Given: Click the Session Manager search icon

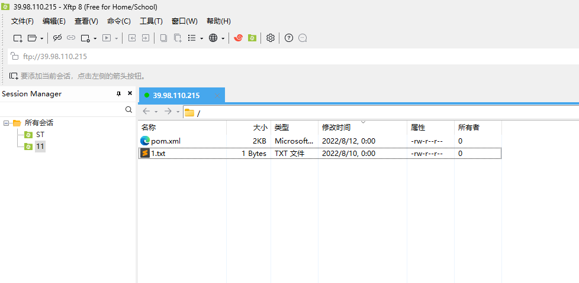Looking at the screenshot, I should point(129,110).
